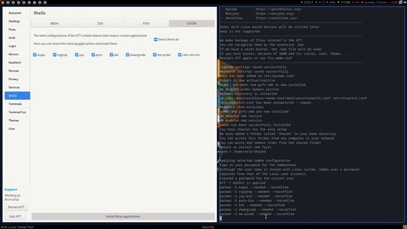The height and width of the screenshot is (229, 407).
Task: Switch to the FISH tab
Action: coord(146,24)
